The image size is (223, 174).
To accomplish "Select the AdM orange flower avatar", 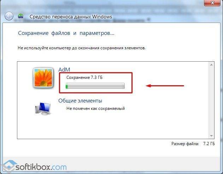I will coord(43,77).
